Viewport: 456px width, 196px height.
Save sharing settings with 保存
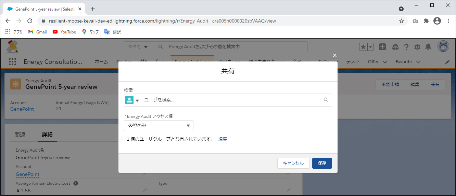[322, 163]
